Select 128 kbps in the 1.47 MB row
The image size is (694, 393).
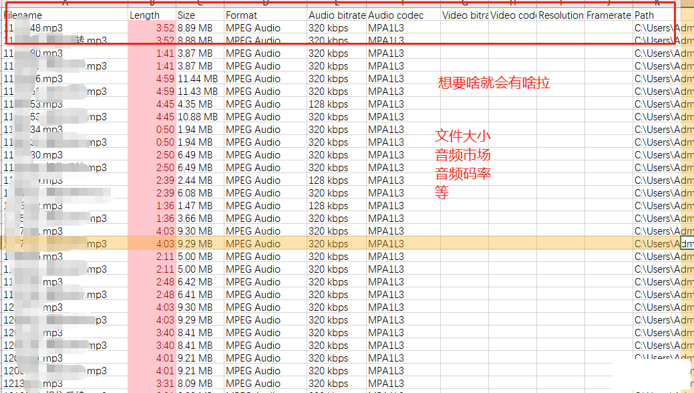click(337, 206)
